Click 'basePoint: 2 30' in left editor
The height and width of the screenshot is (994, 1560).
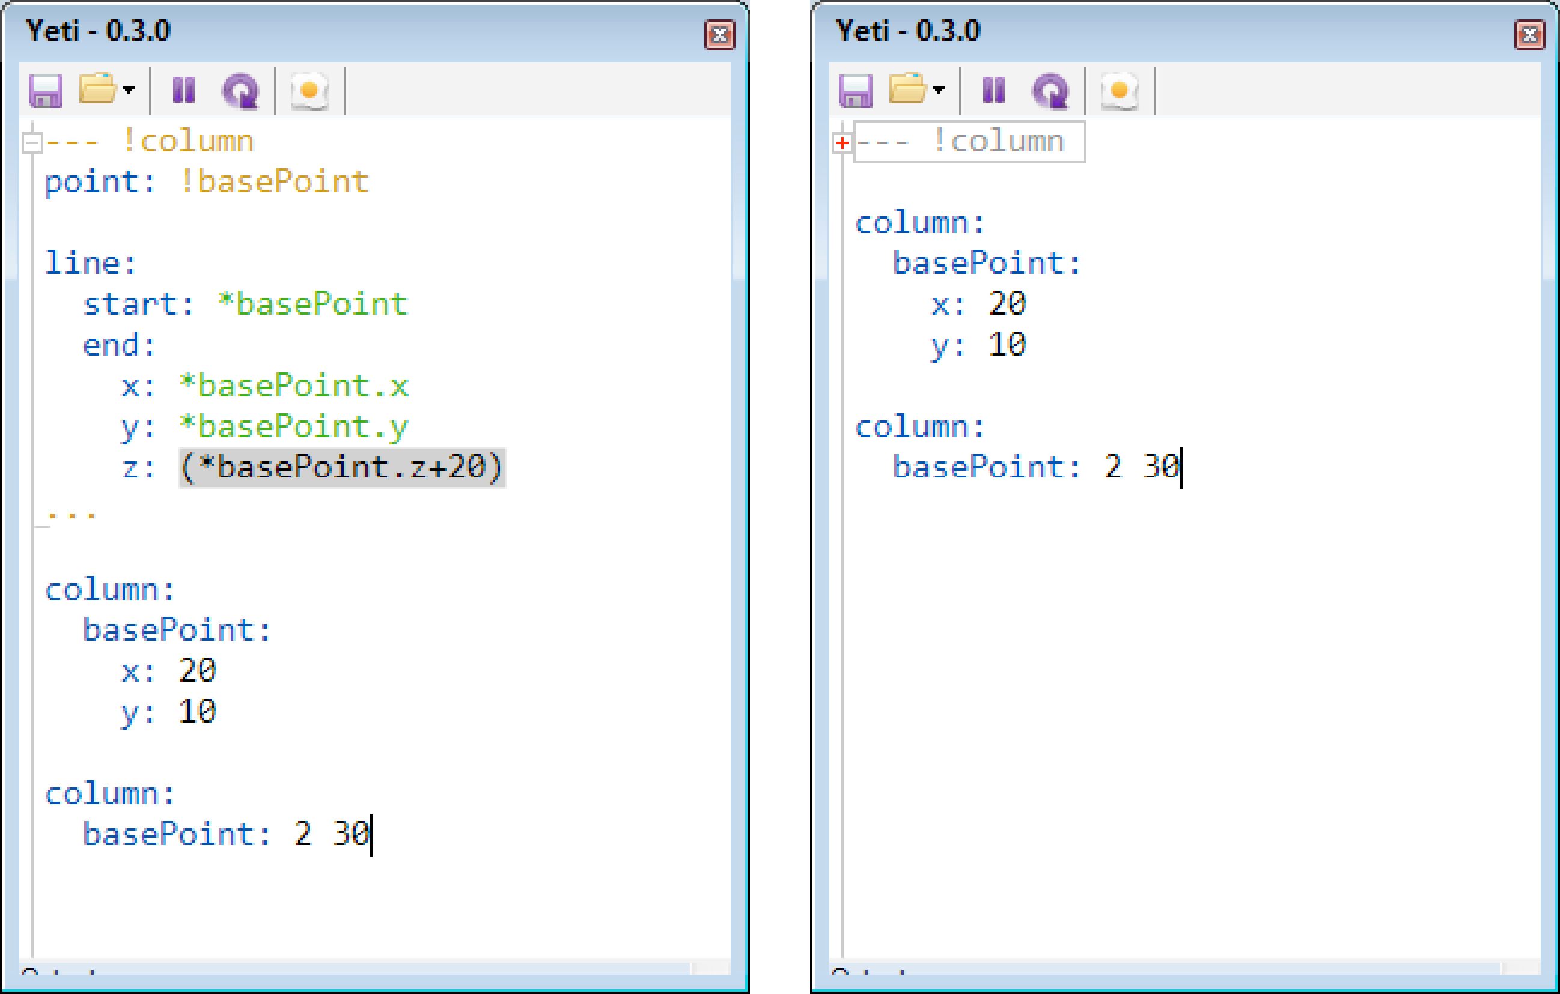click(x=227, y=834)
